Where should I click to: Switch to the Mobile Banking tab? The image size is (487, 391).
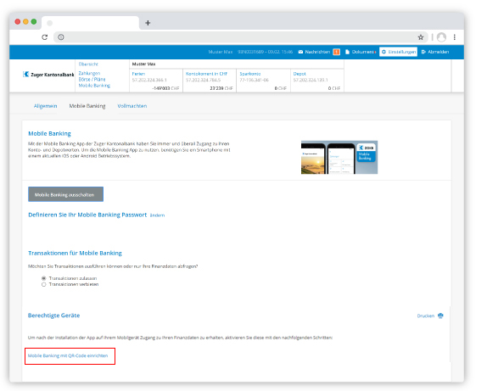click(x=87, y=106)
